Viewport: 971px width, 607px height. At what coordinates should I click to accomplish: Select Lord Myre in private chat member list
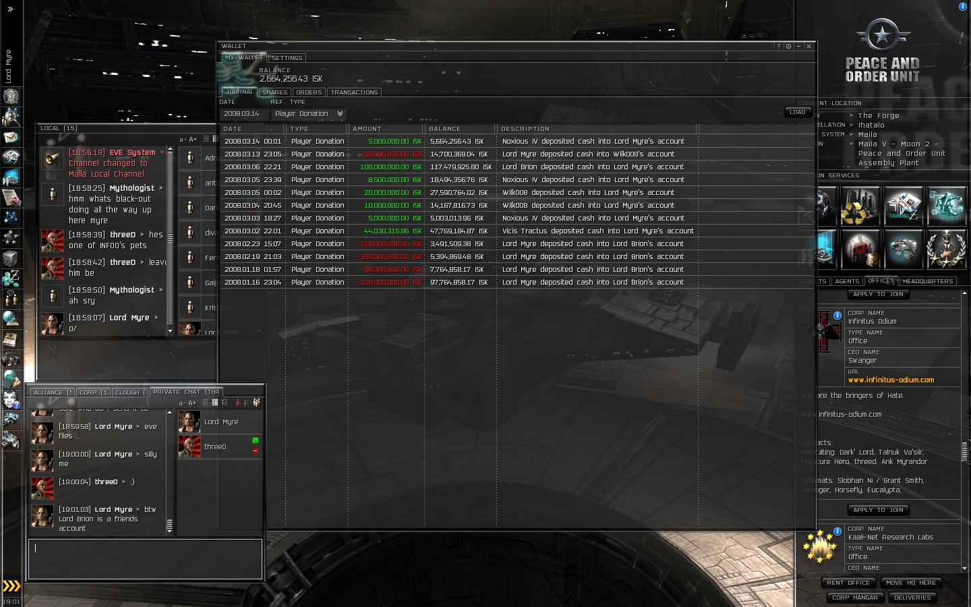coord(219,422)
